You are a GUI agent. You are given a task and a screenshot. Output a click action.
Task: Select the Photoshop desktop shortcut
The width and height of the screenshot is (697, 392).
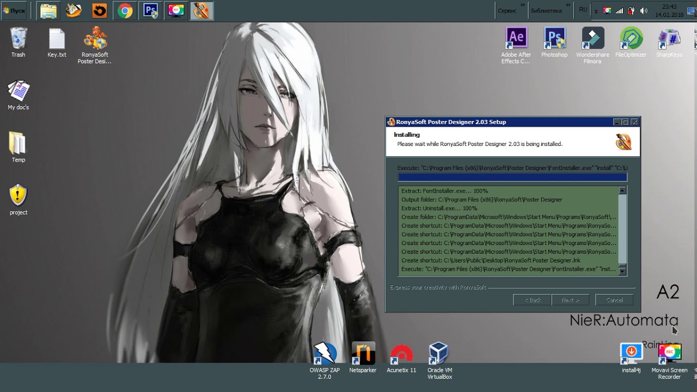(x=554, y=42)
